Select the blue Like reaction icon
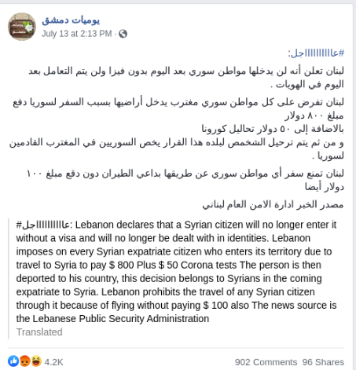This screenshot has height=370, width=356. coord(13,361)
